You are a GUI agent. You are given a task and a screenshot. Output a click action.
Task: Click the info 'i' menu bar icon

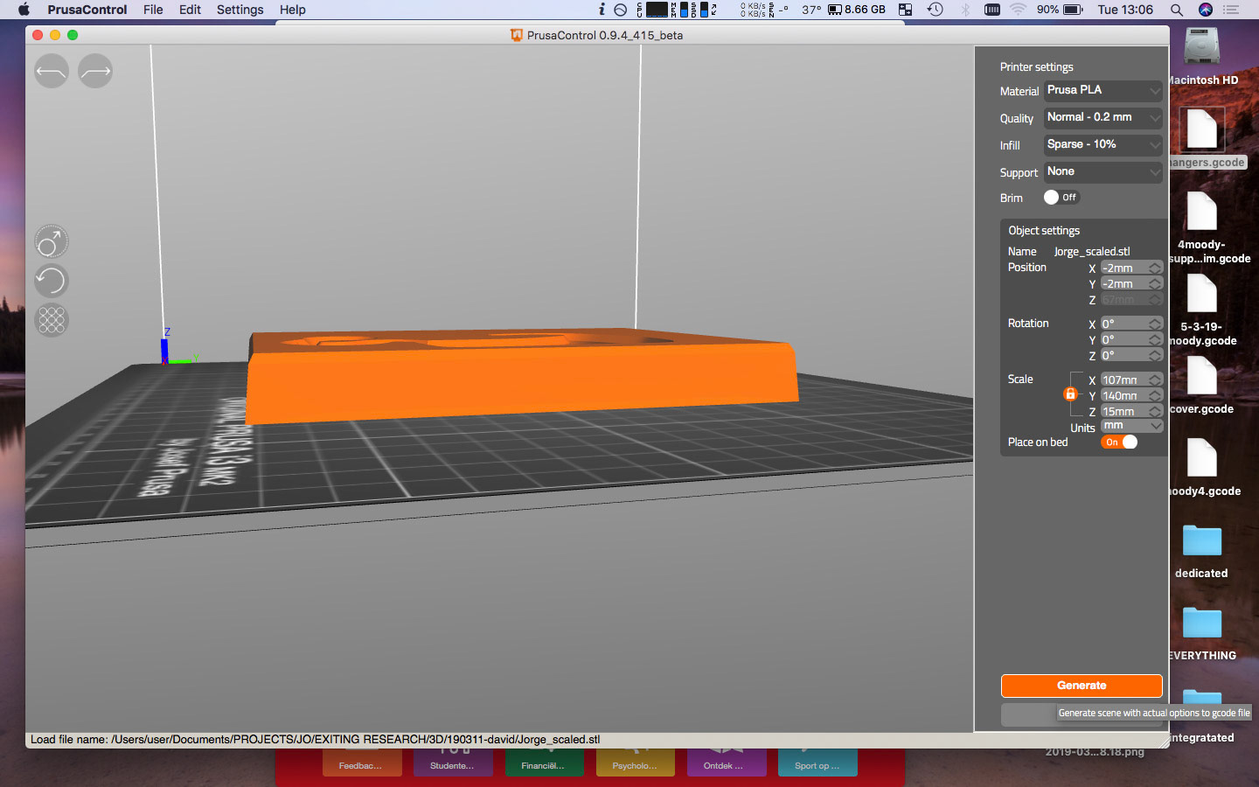[x=602, y=10]
